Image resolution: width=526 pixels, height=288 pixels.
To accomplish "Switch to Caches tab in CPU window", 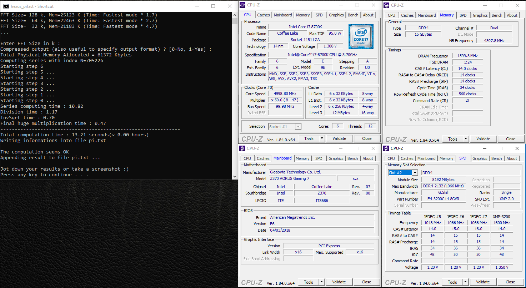I will click(x=264, y=15).
